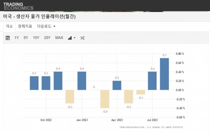Image resolution: width=210 pixels, height=133 pixels.
Task: Open the 다운로드 dropdown menu
Action: [x=46, y=26]
